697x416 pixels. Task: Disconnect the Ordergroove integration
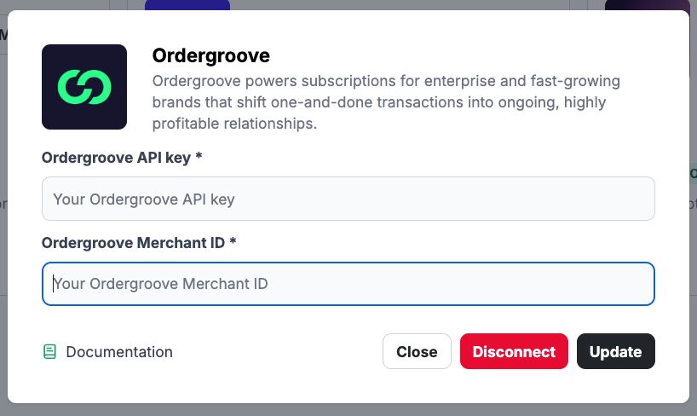pos(514,351)
